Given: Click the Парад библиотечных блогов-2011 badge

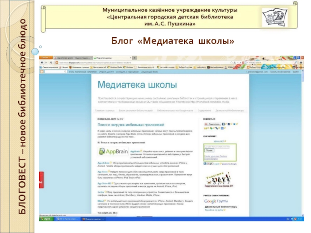Looking at the screenshot, I should click(219, 180).
